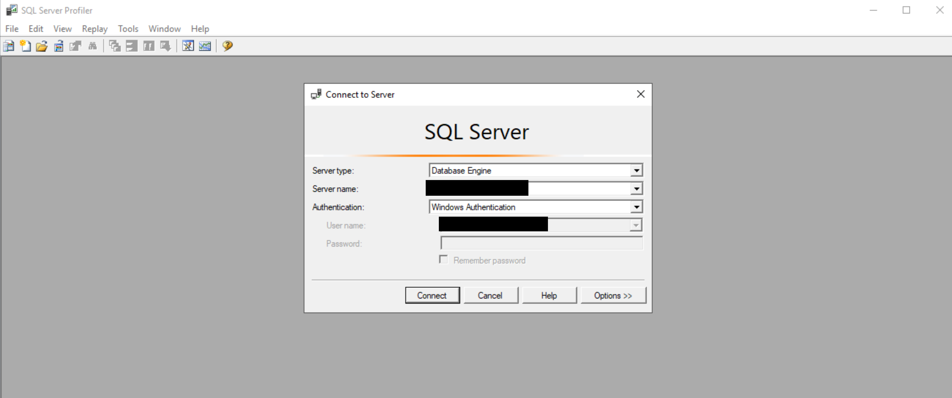
Task: Click the New Template icon with sun
Action: (25, 46)
